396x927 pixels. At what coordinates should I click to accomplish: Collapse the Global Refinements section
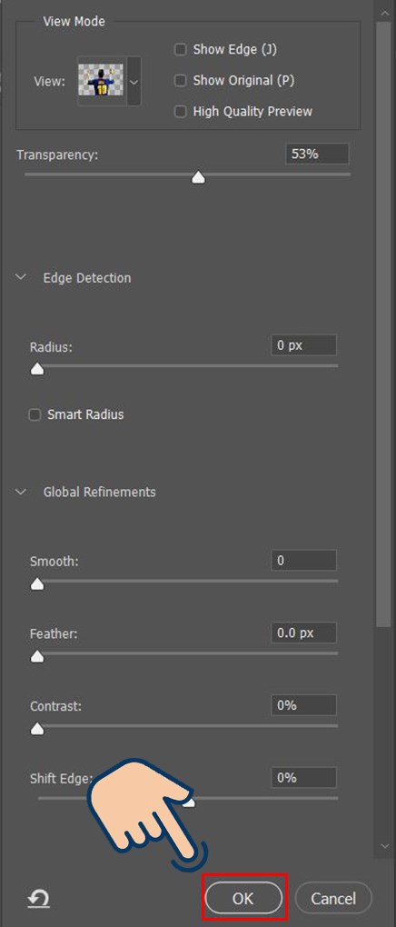click(x=21, y=492)
